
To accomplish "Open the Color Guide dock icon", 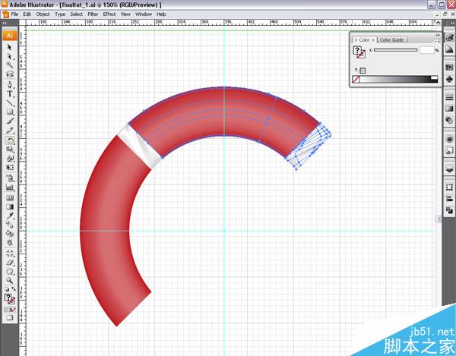I will pyautogui.click(x=449, y=49).
